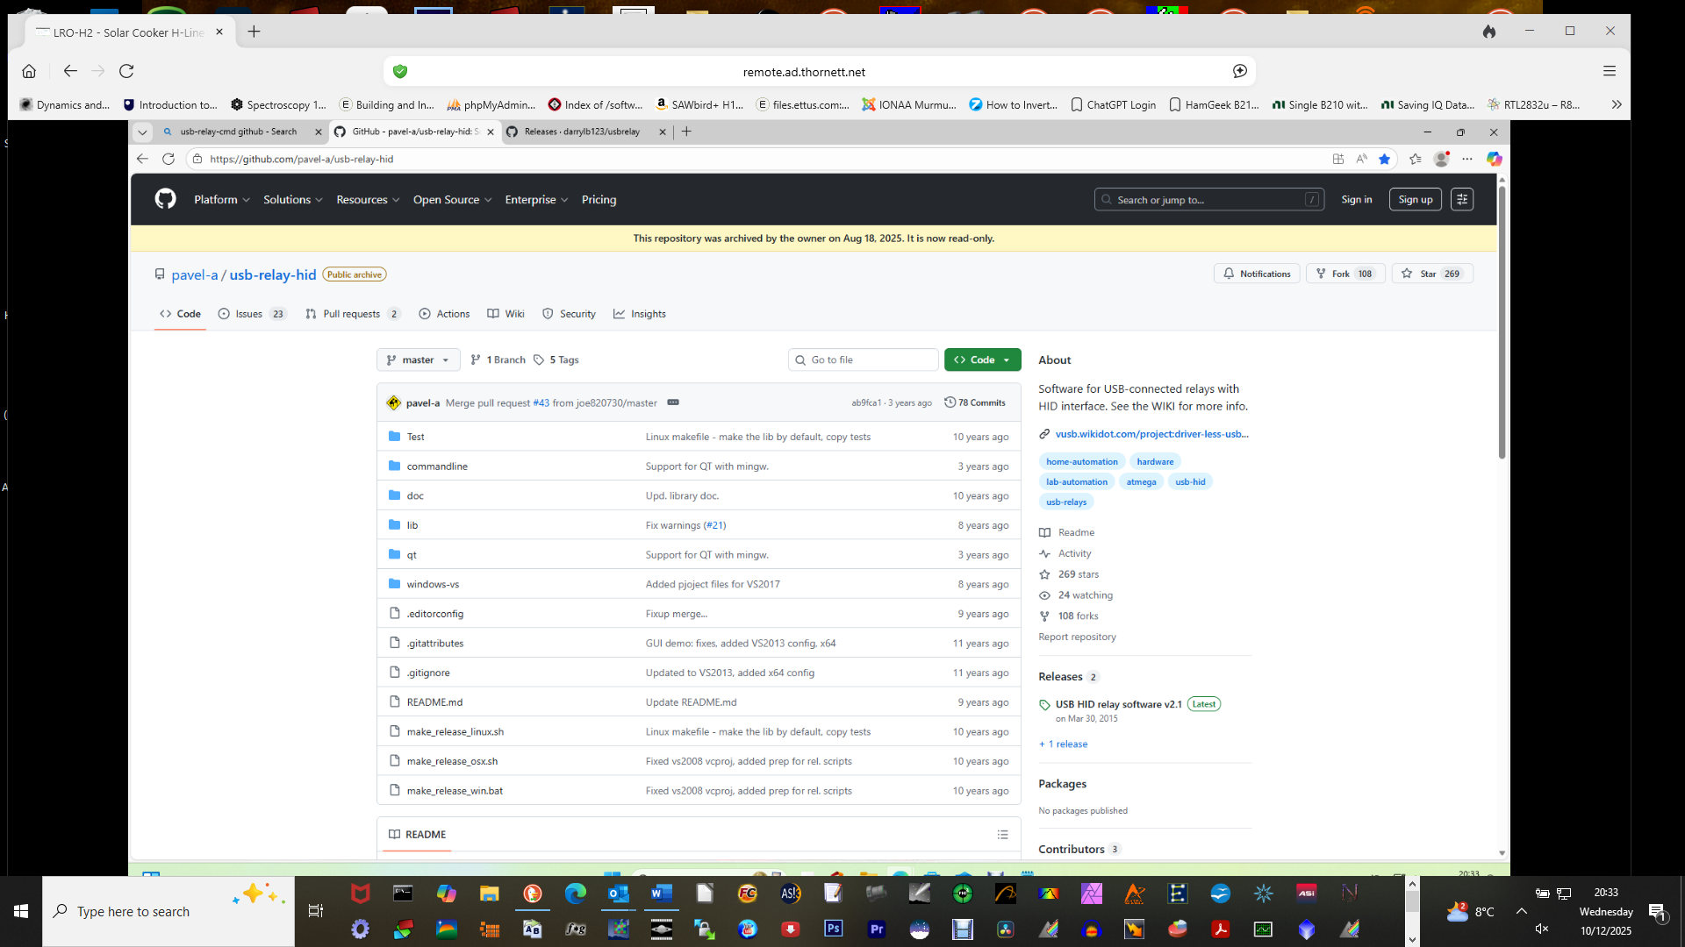This screenshot has height=947, width=1685.
Task: Click the appearance settings icon beside Sign up
Action: click(x=1462, y=199)
